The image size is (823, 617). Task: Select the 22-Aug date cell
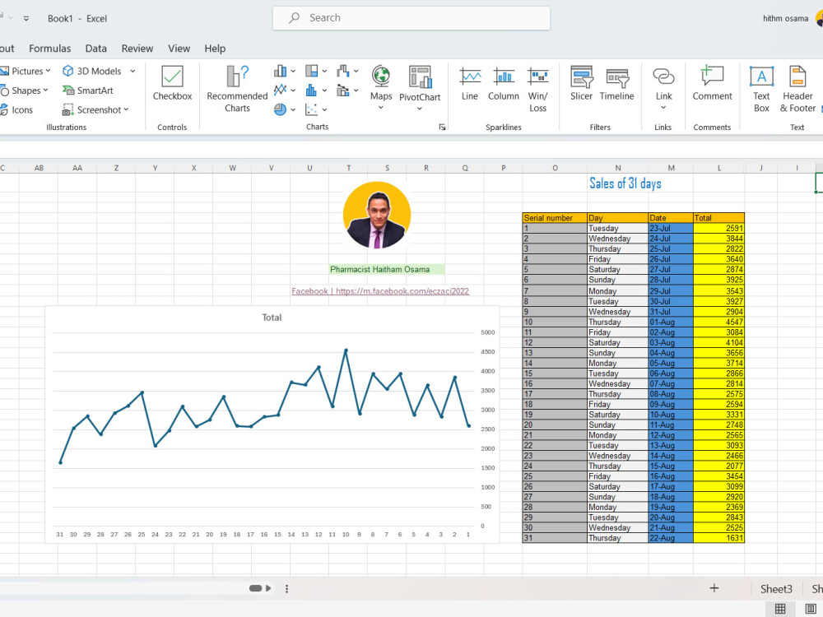click(x=671, y=538)
